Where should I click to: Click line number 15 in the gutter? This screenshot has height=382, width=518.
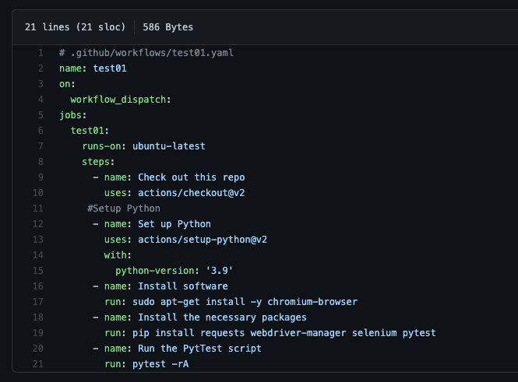pos(38,271)
